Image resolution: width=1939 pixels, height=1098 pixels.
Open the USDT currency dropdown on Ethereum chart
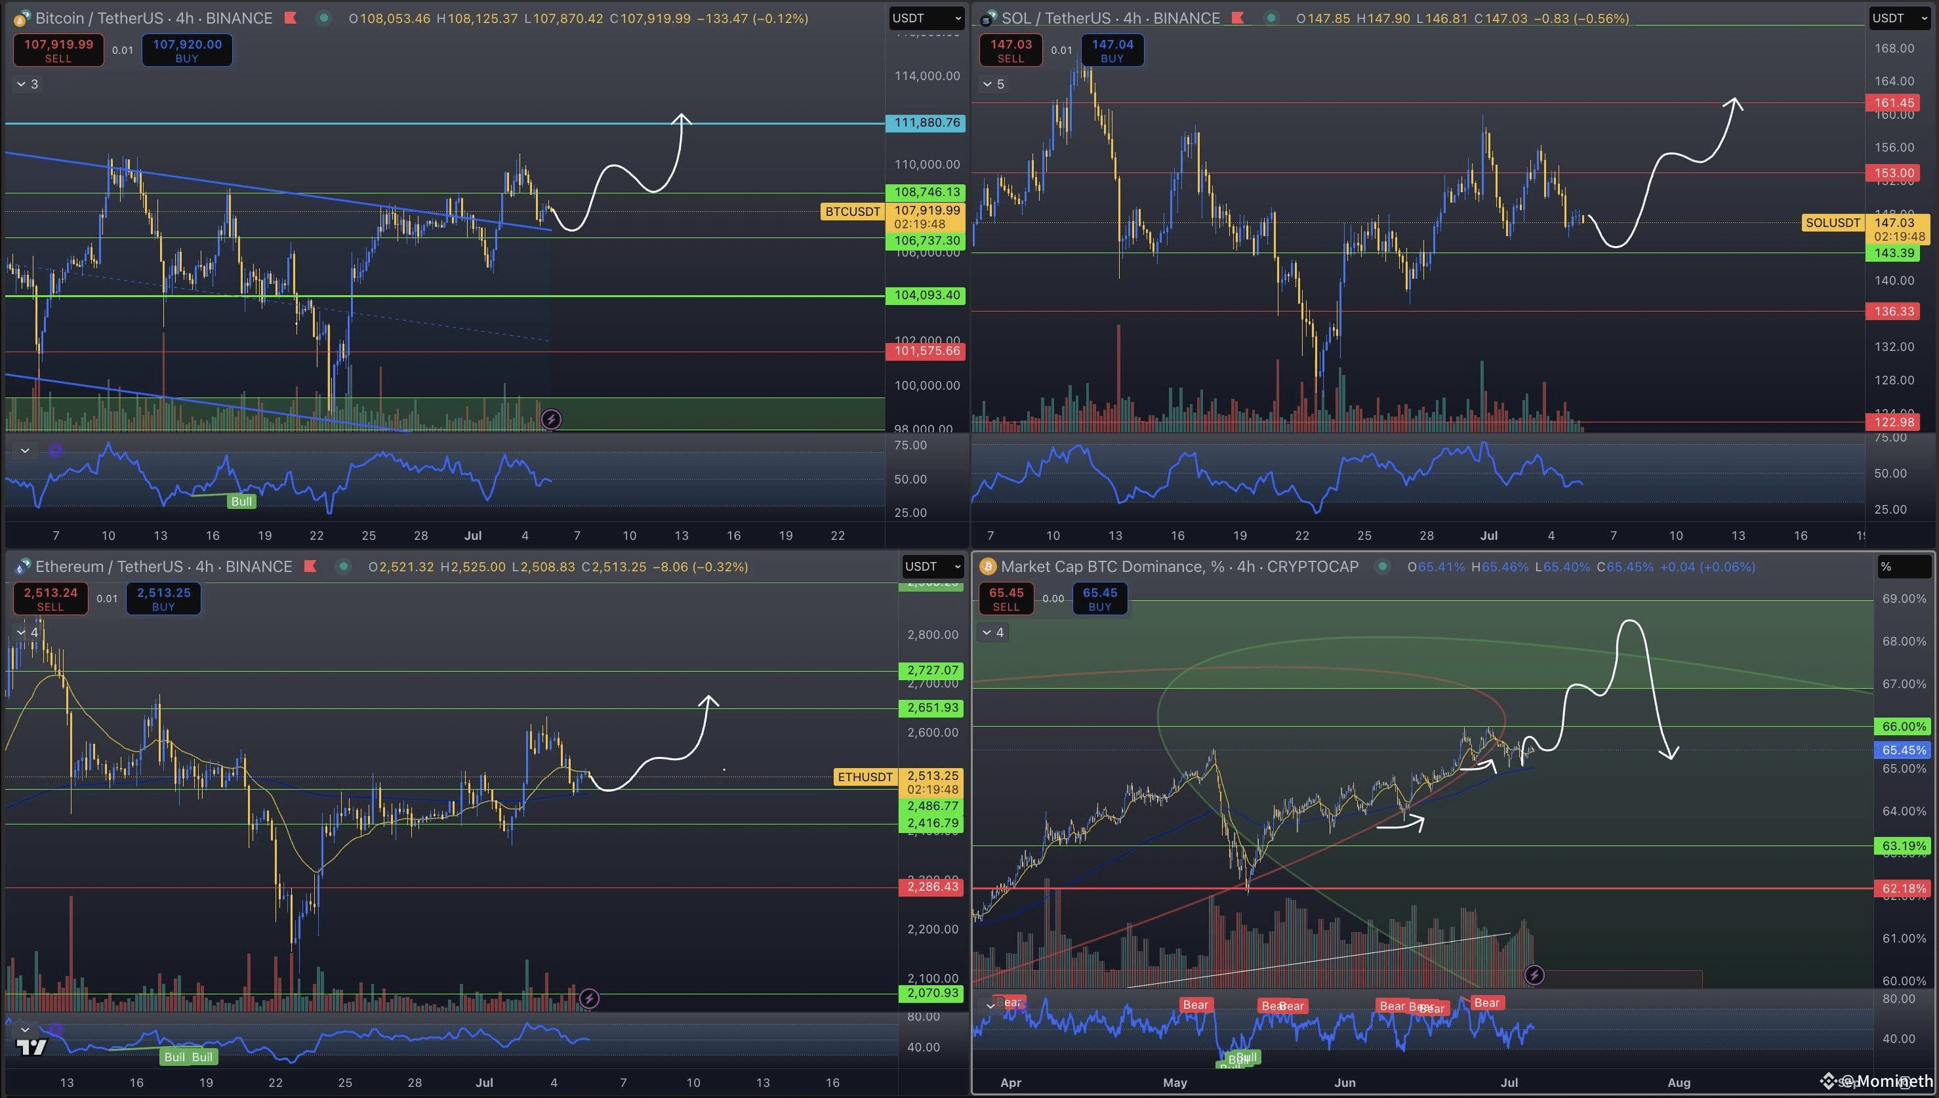(x=933, y=566)
